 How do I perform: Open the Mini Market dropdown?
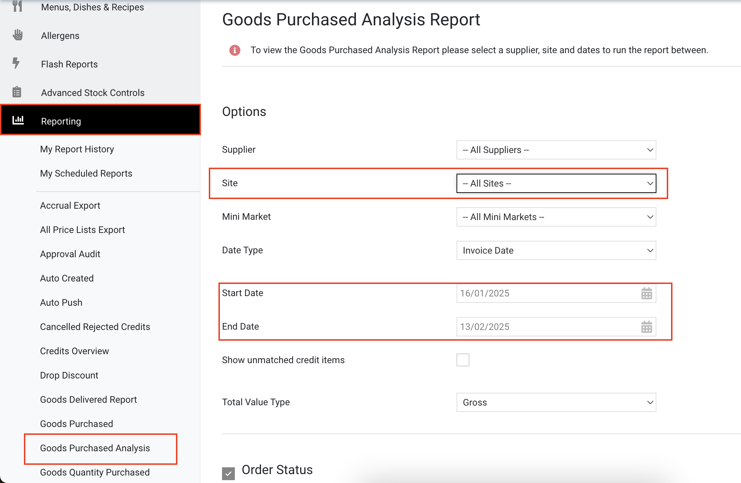click(x=556, y=217)
